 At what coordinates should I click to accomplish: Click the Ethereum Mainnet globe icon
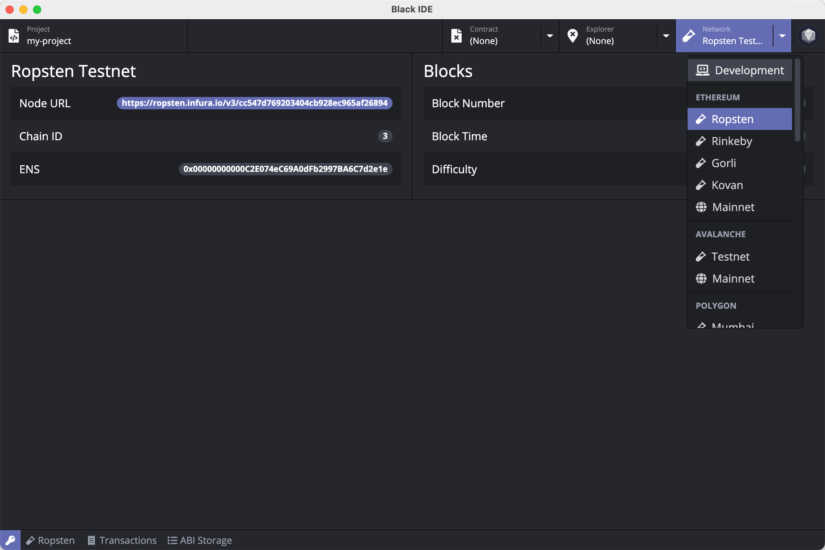tap(701, 207)
